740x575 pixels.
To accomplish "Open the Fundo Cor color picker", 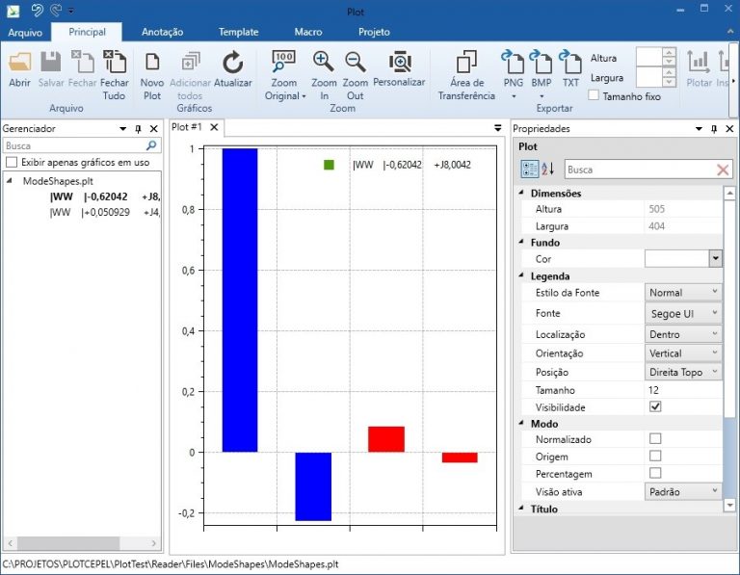I will pos(715,259).
